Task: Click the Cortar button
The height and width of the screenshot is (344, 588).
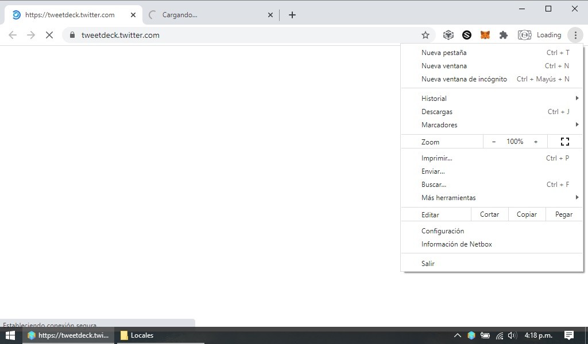Action: pyautogui.click(x=489, y=214)
